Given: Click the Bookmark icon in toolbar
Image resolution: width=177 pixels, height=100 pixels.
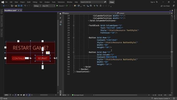Looking at the screenshot, I should [x=100, y=6].
